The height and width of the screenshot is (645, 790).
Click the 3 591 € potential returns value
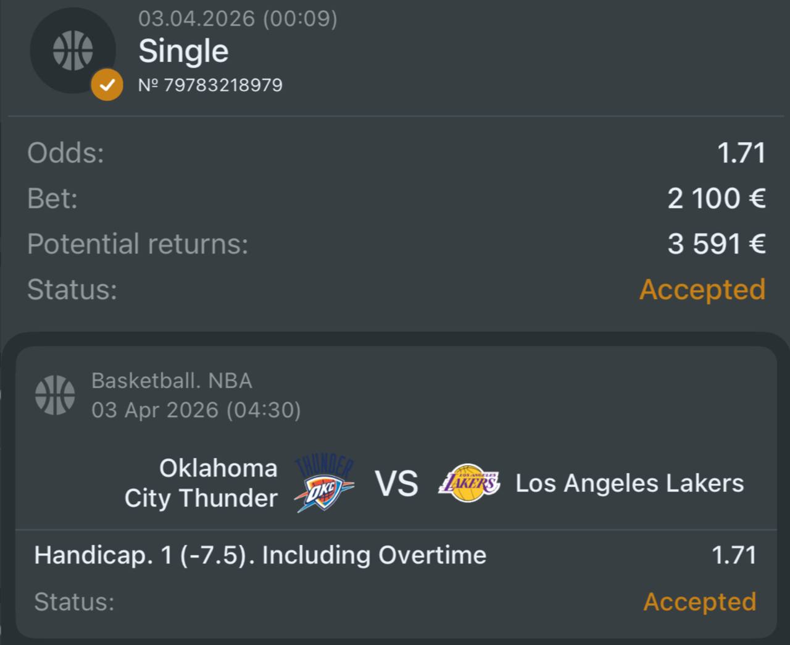click(716, 244)
